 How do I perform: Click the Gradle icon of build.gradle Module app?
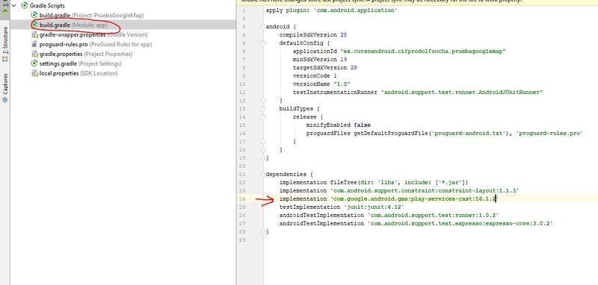(35, 25)
